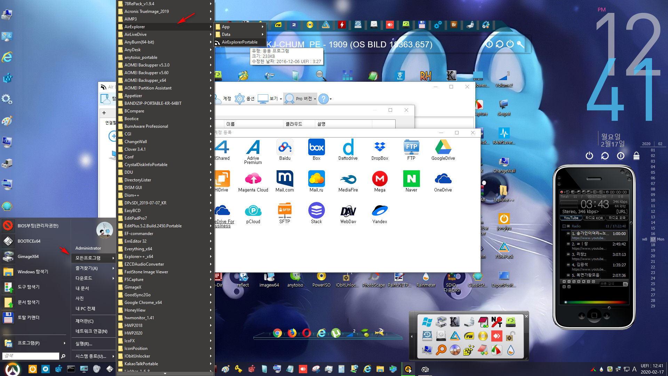
Task: Select the Adrive Premium cloud icon
Action: pyautogui.click(x=253, y=151)
